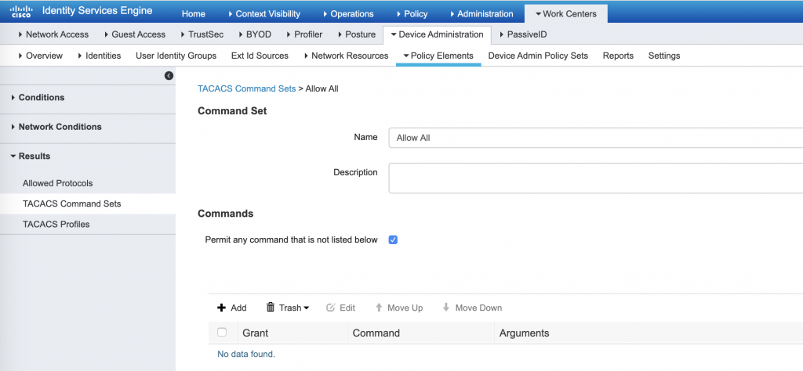Open PassiveID submenu
This screenshot has width=803, height=371.
click(523, 34)
